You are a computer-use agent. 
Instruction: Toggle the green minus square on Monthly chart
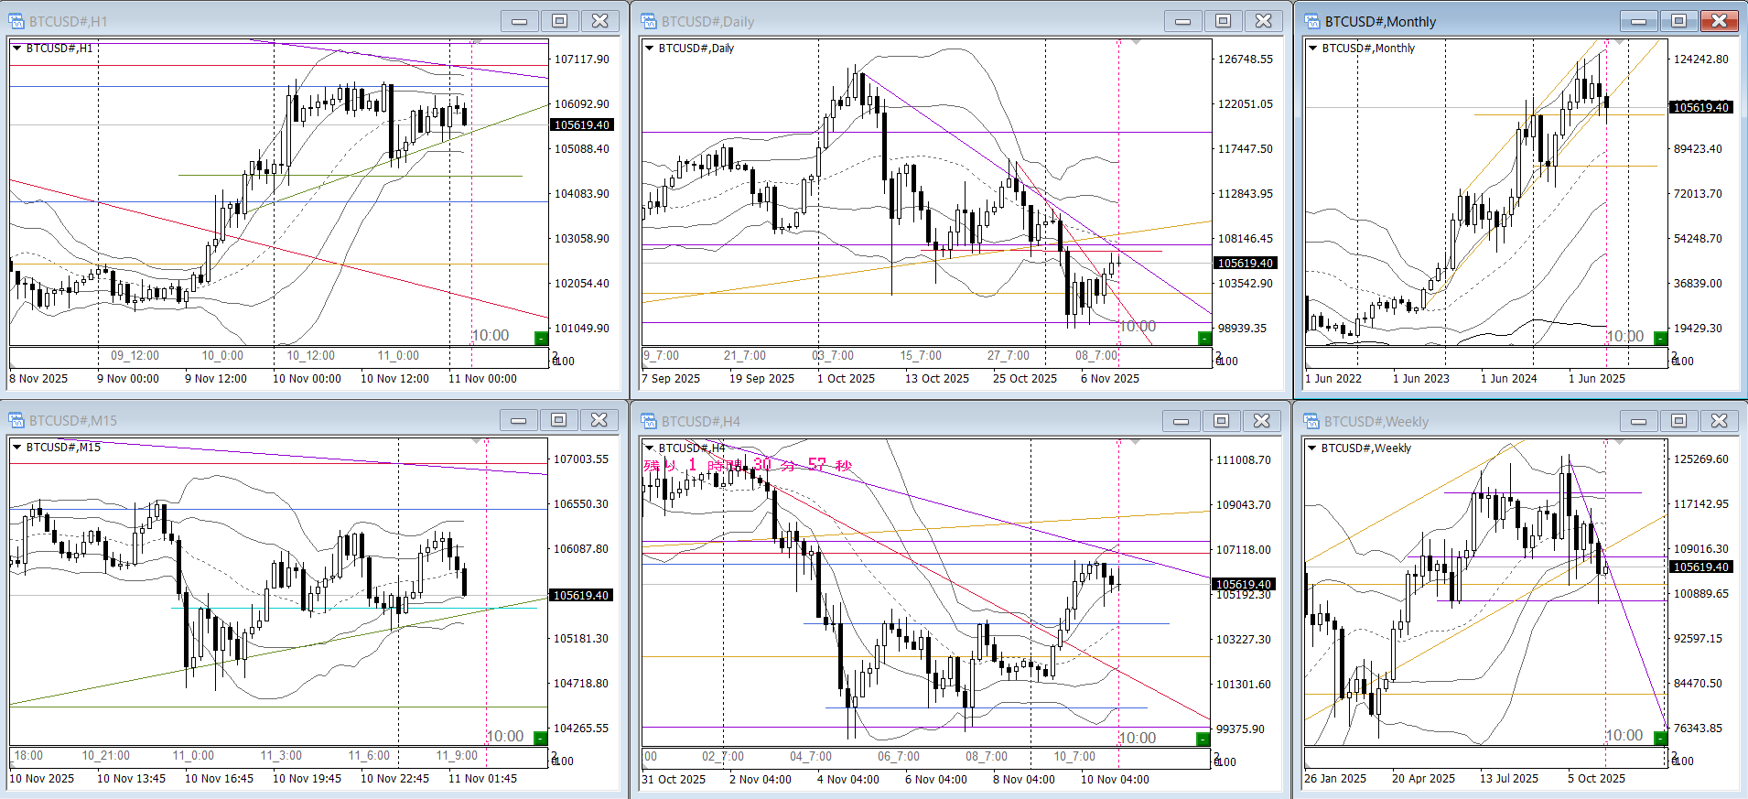pos(1660,338)
